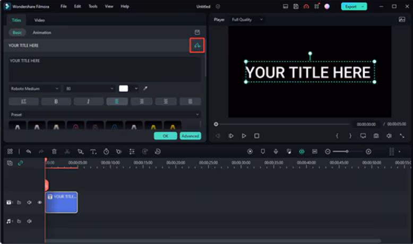Open the adjust sliders tool
This screenshot has width=413, height=244.
point(132,151)
